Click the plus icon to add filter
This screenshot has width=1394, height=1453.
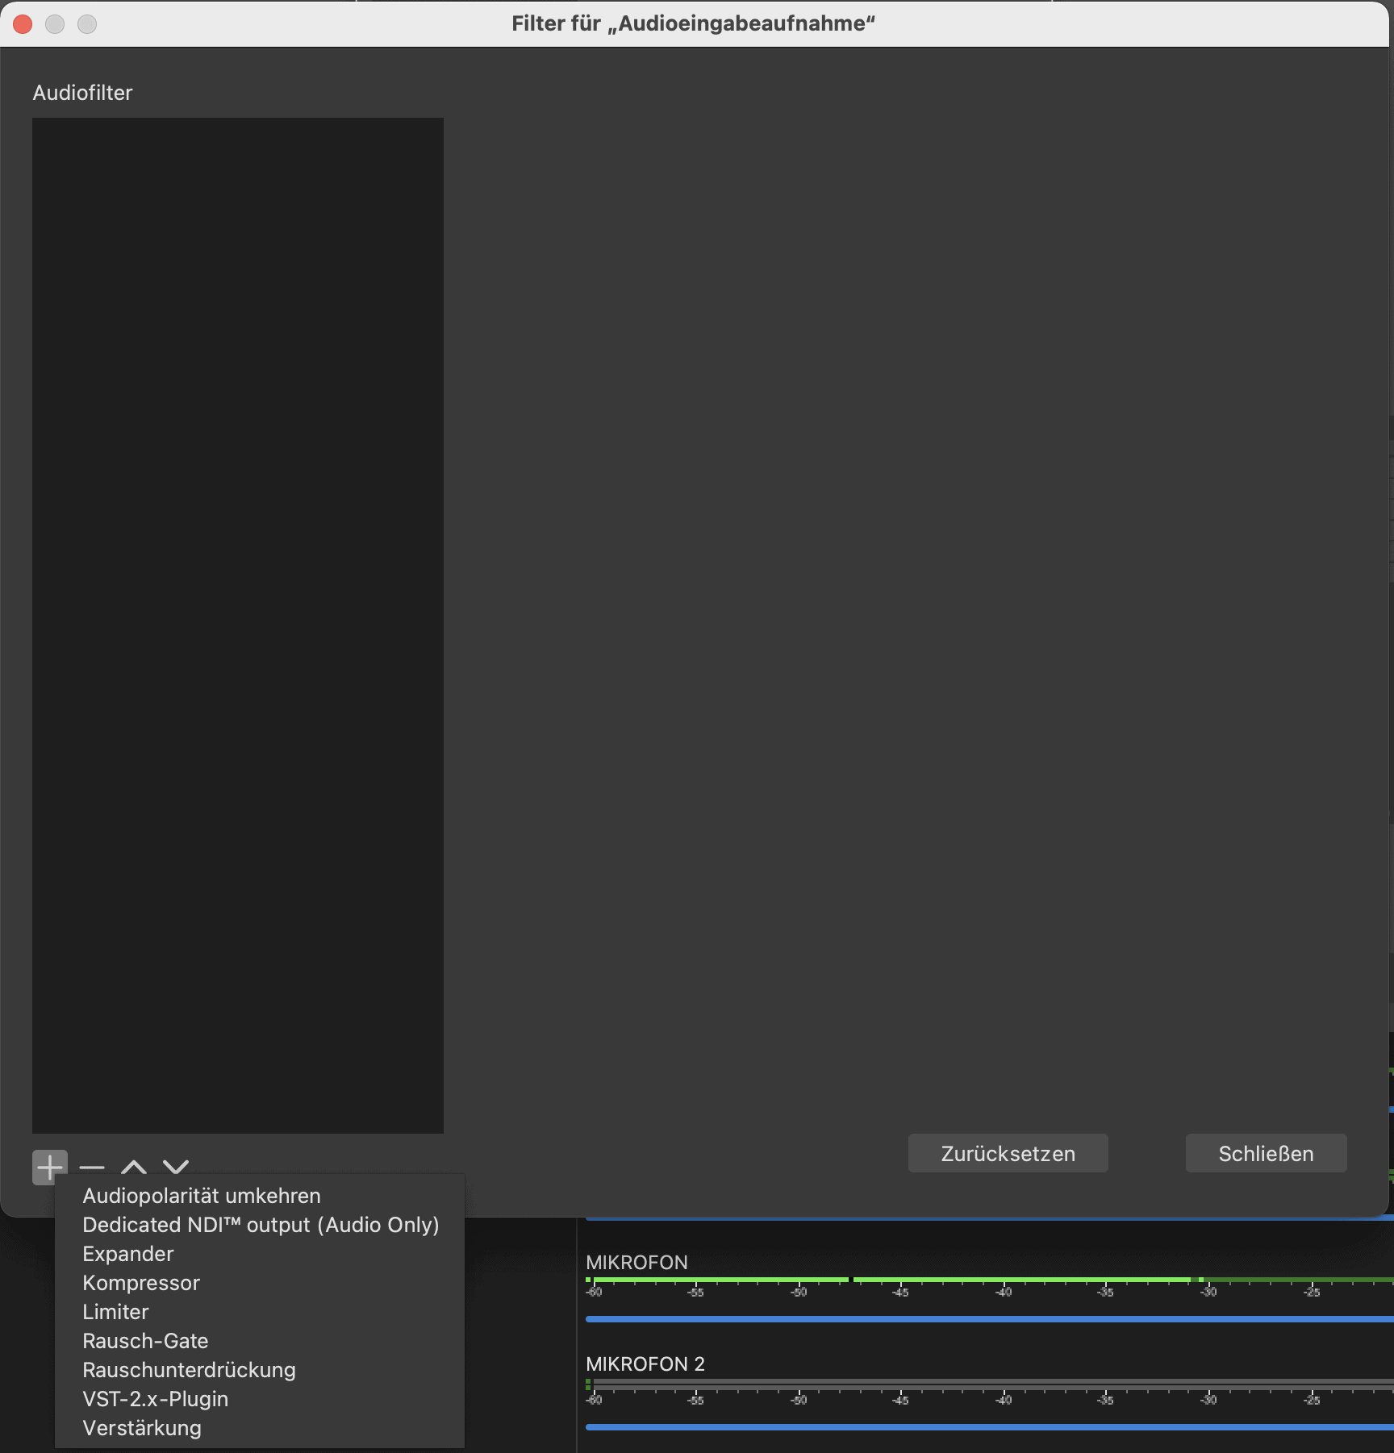pyautogui.click(x=50, y=1167)
